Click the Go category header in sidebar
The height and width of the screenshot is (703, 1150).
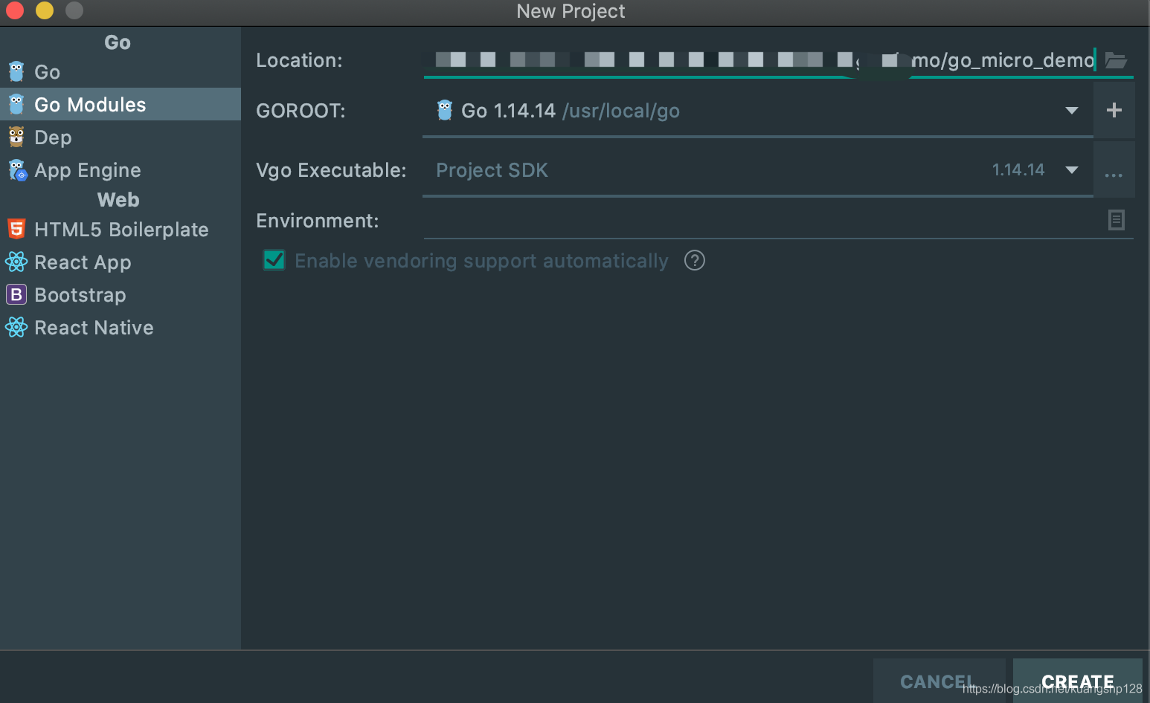(x=118, y=42)
